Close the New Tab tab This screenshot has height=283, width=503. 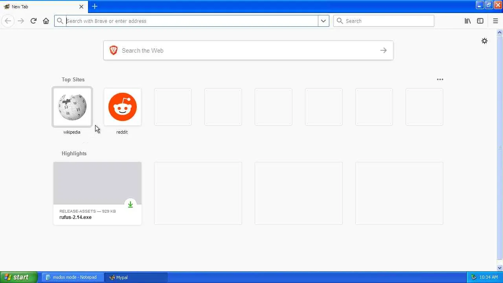click(x=81, y=7)
